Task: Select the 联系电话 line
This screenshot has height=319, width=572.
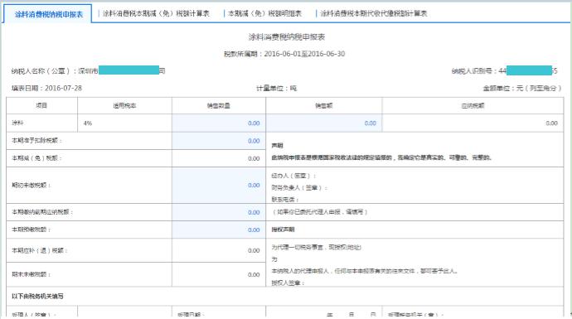Action: point(285,200)
